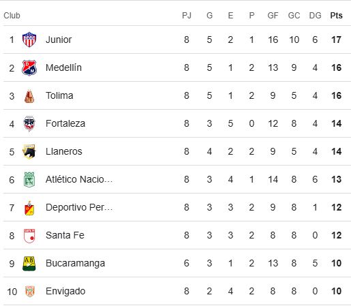Click the Junior club crest icon
The height and width of the screenshot is (308, 351).
tap(29, 40)
